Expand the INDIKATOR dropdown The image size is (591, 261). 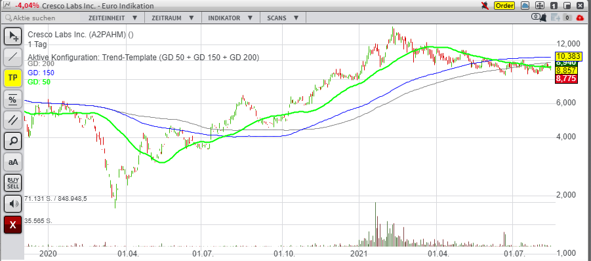pyautogui.click(x=230, y=18)
